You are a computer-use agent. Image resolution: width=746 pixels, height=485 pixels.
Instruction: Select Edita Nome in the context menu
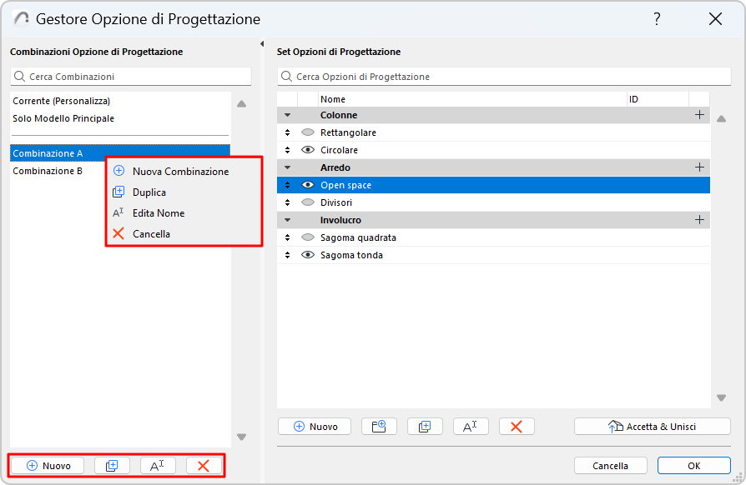point(159,213)
